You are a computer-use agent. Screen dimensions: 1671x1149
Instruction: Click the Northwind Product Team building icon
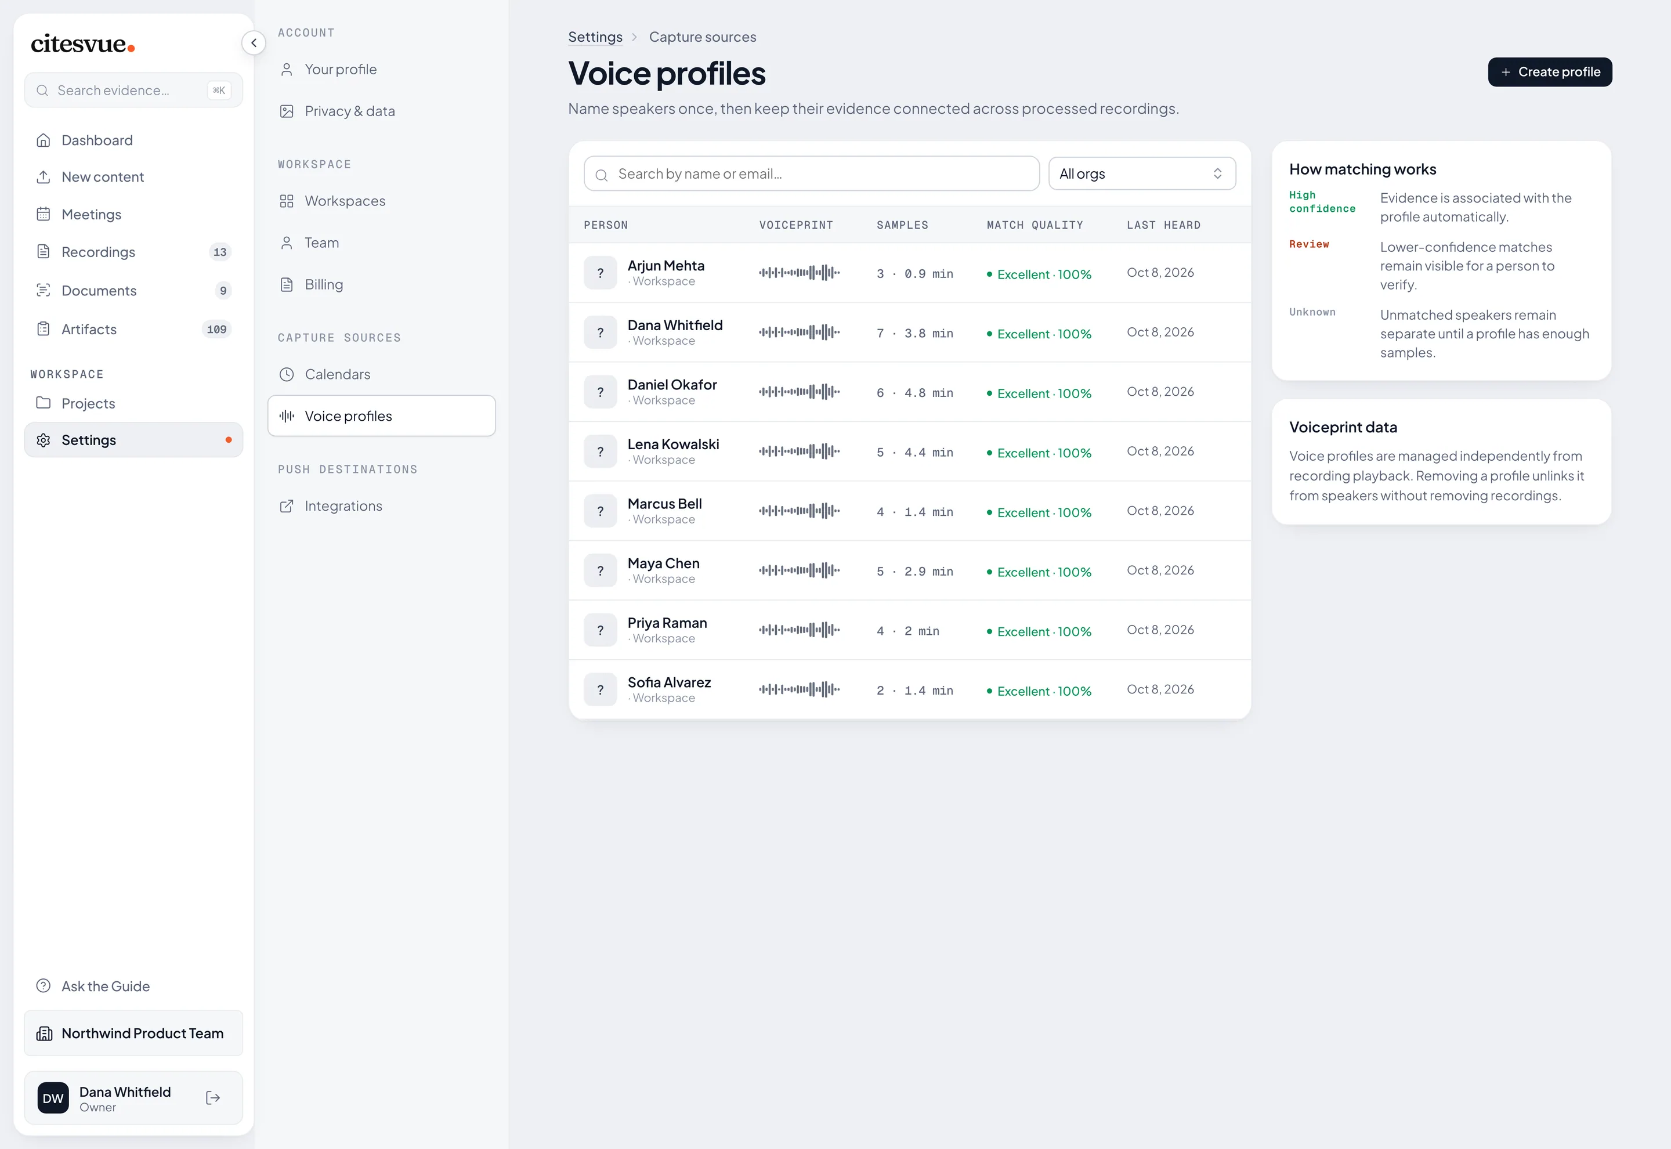pyautogui.click(x=45, y=1033)
